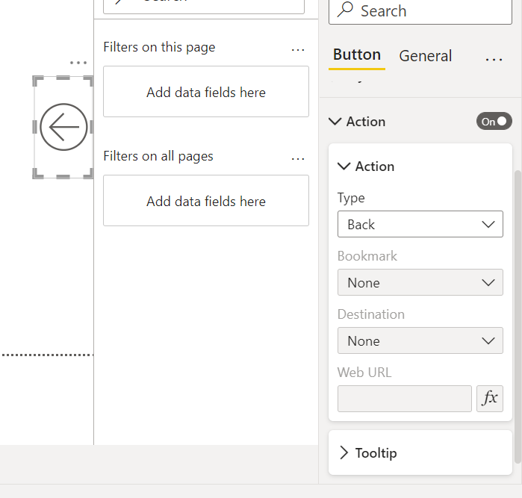Open more options for Filters on this page
Screen dimensions: 522x498
[x=298, y=50]
